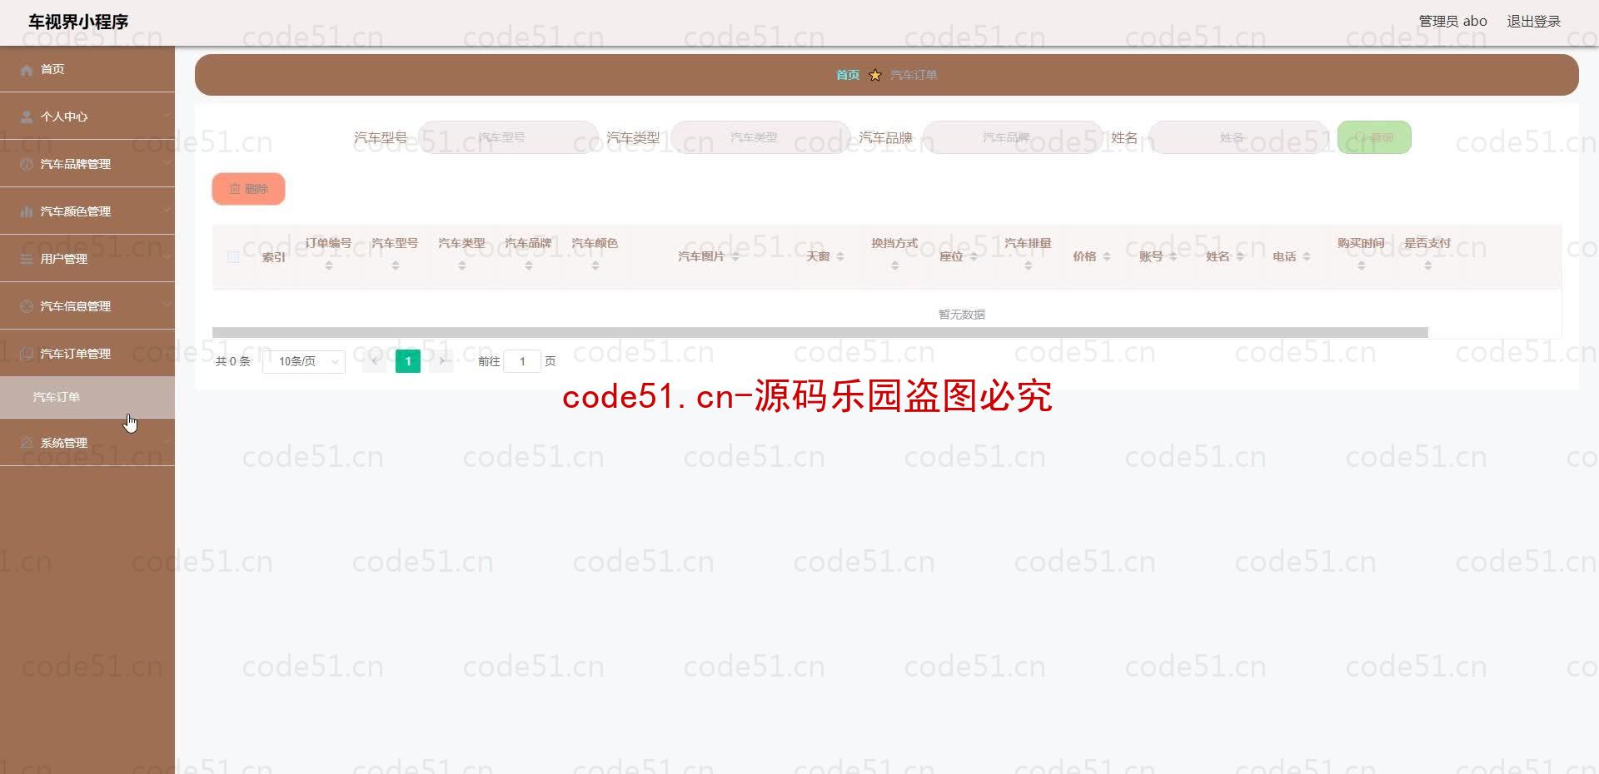Sort by 电话 column arrows

pyautogui.click(x=1307, y=257)
